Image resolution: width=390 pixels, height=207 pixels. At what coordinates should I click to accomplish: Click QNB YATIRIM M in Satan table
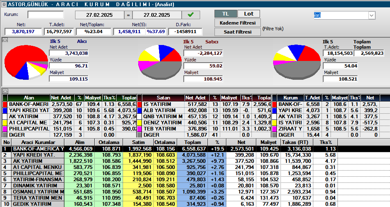(163, 117)
